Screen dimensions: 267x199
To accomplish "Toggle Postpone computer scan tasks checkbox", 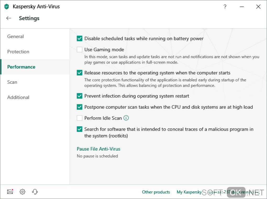I will (80, 107).
